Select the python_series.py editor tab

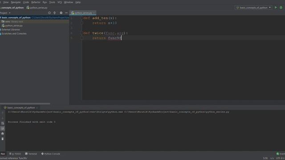83,13
